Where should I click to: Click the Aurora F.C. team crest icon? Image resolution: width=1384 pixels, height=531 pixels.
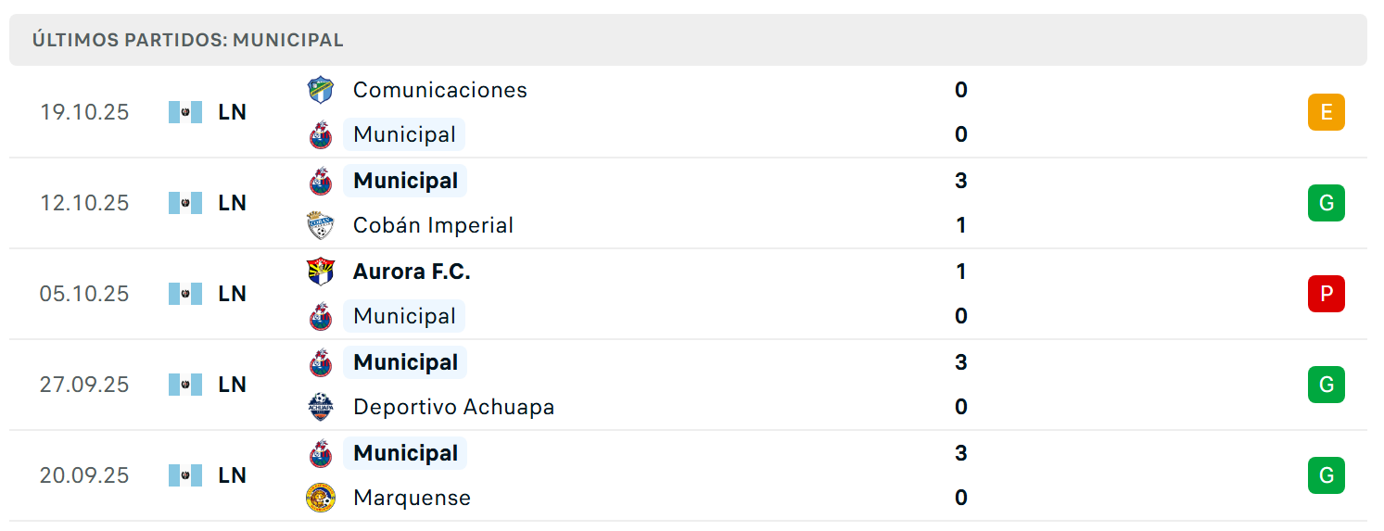321,272
